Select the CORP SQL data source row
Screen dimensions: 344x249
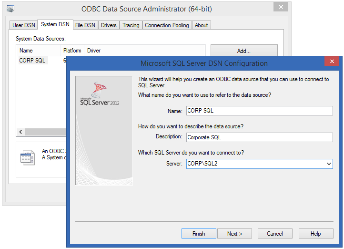coord(41,61)
